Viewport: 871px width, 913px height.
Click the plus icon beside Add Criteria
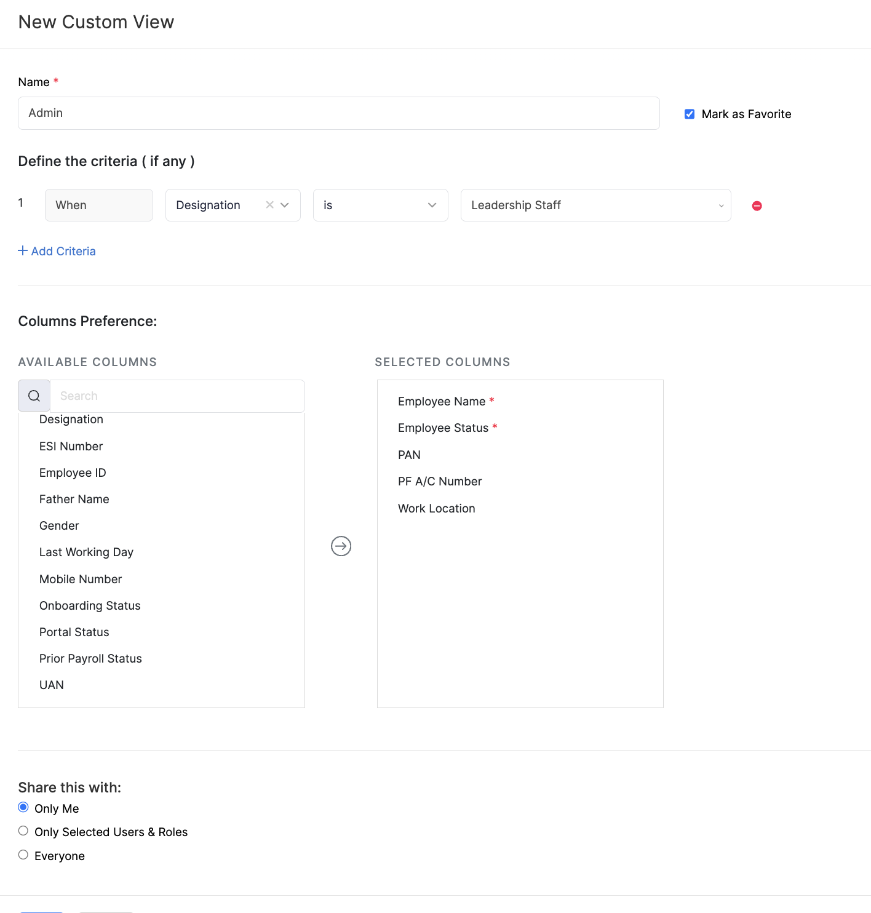point(23,250)
